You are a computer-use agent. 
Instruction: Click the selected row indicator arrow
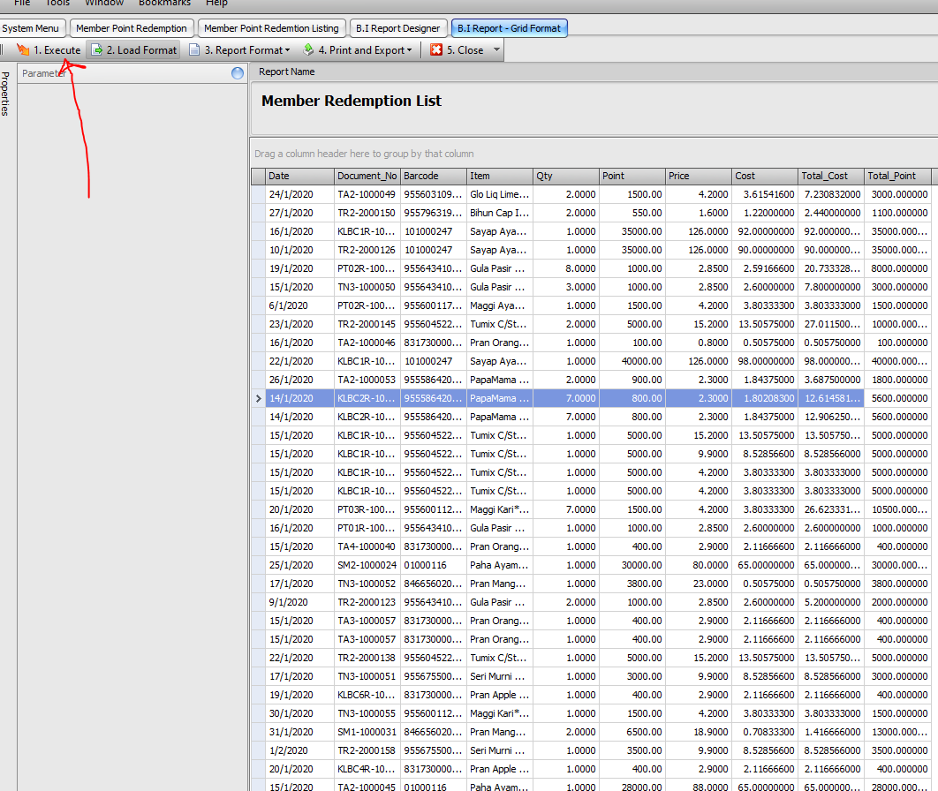click(257, 398)
